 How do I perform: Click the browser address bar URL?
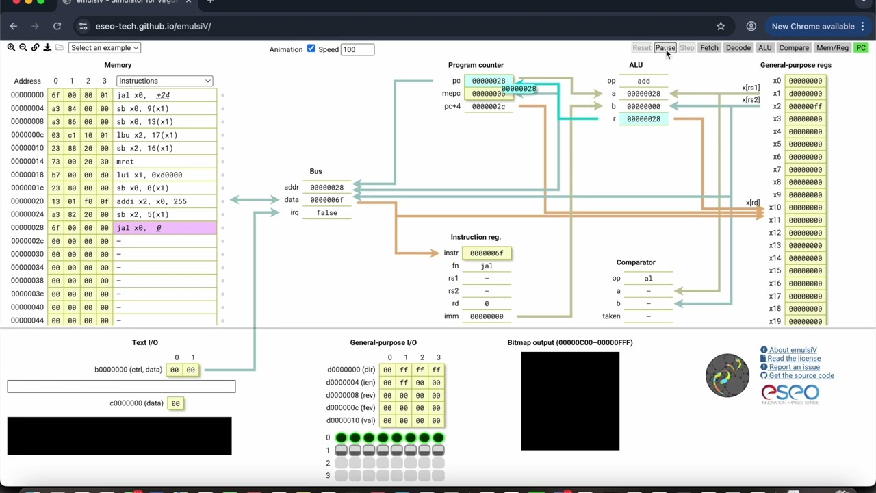point(153,26)
